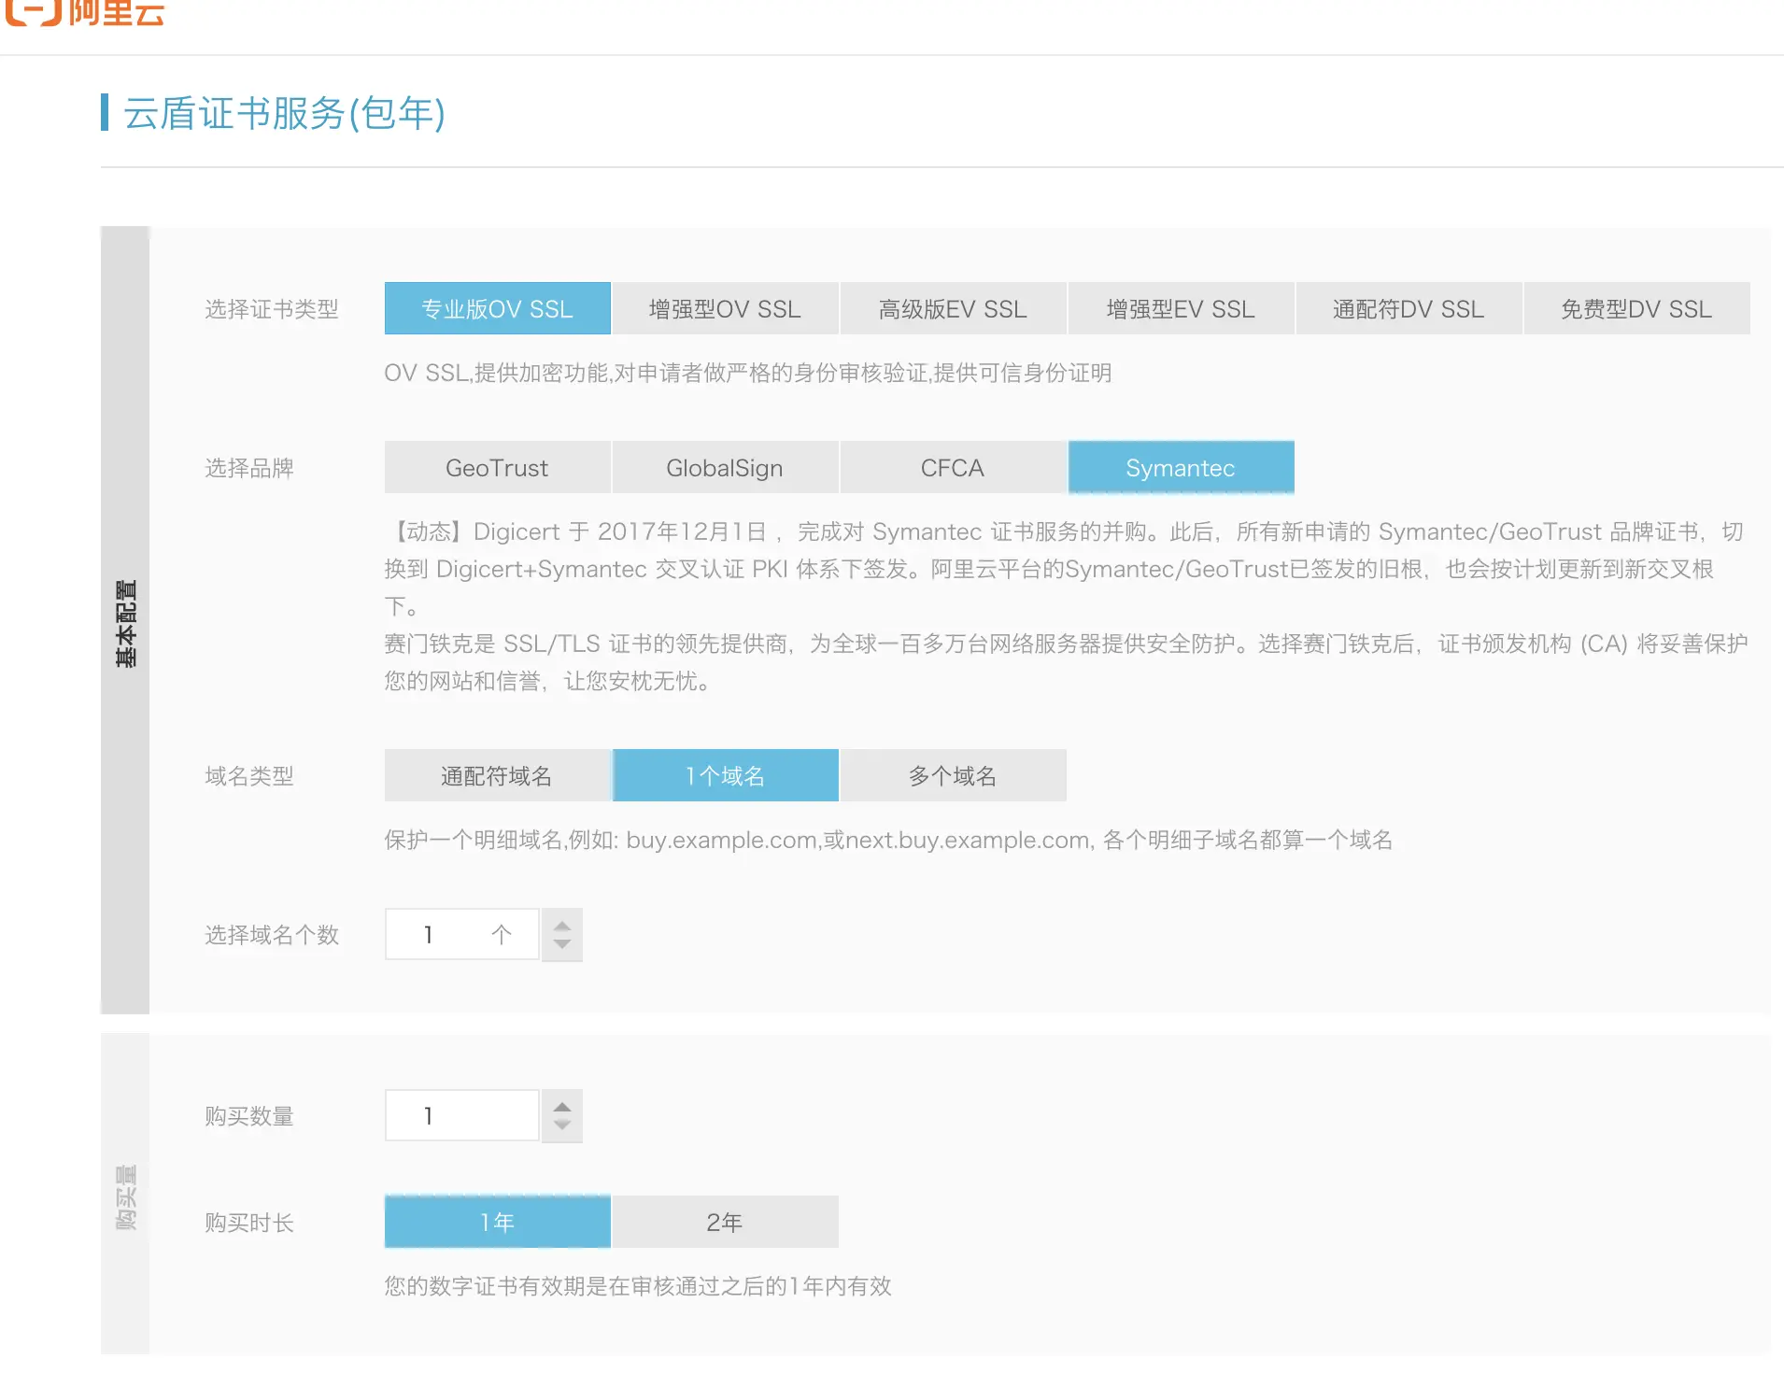Focus the 购买数量 quantity input field

(x=462, y=1115)
